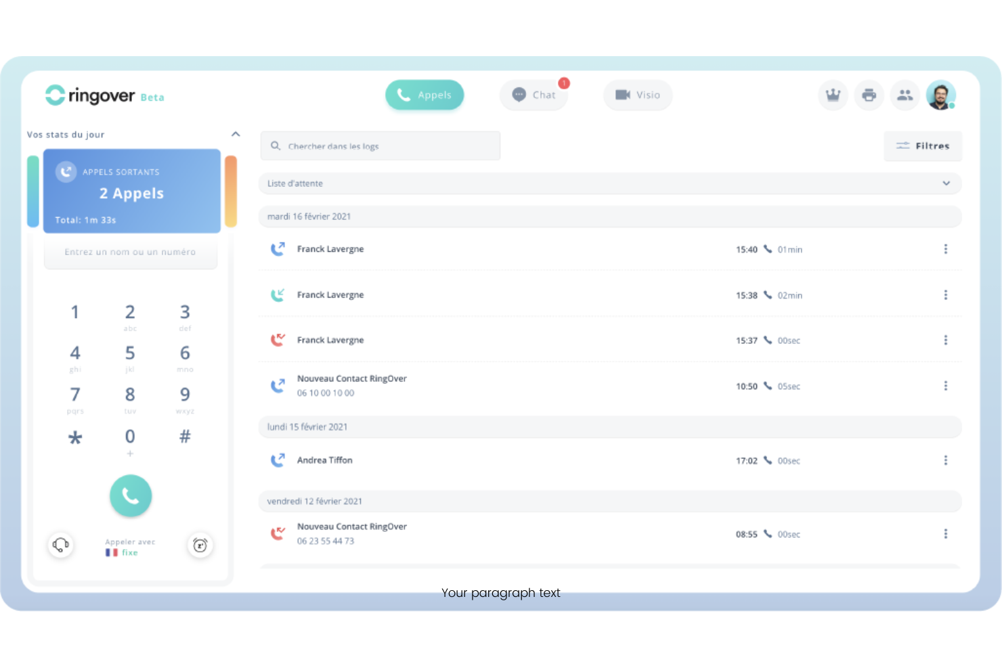Screen dimensions: 1002x668
Task: Open the Filtres button
Action: pos(923,146)
